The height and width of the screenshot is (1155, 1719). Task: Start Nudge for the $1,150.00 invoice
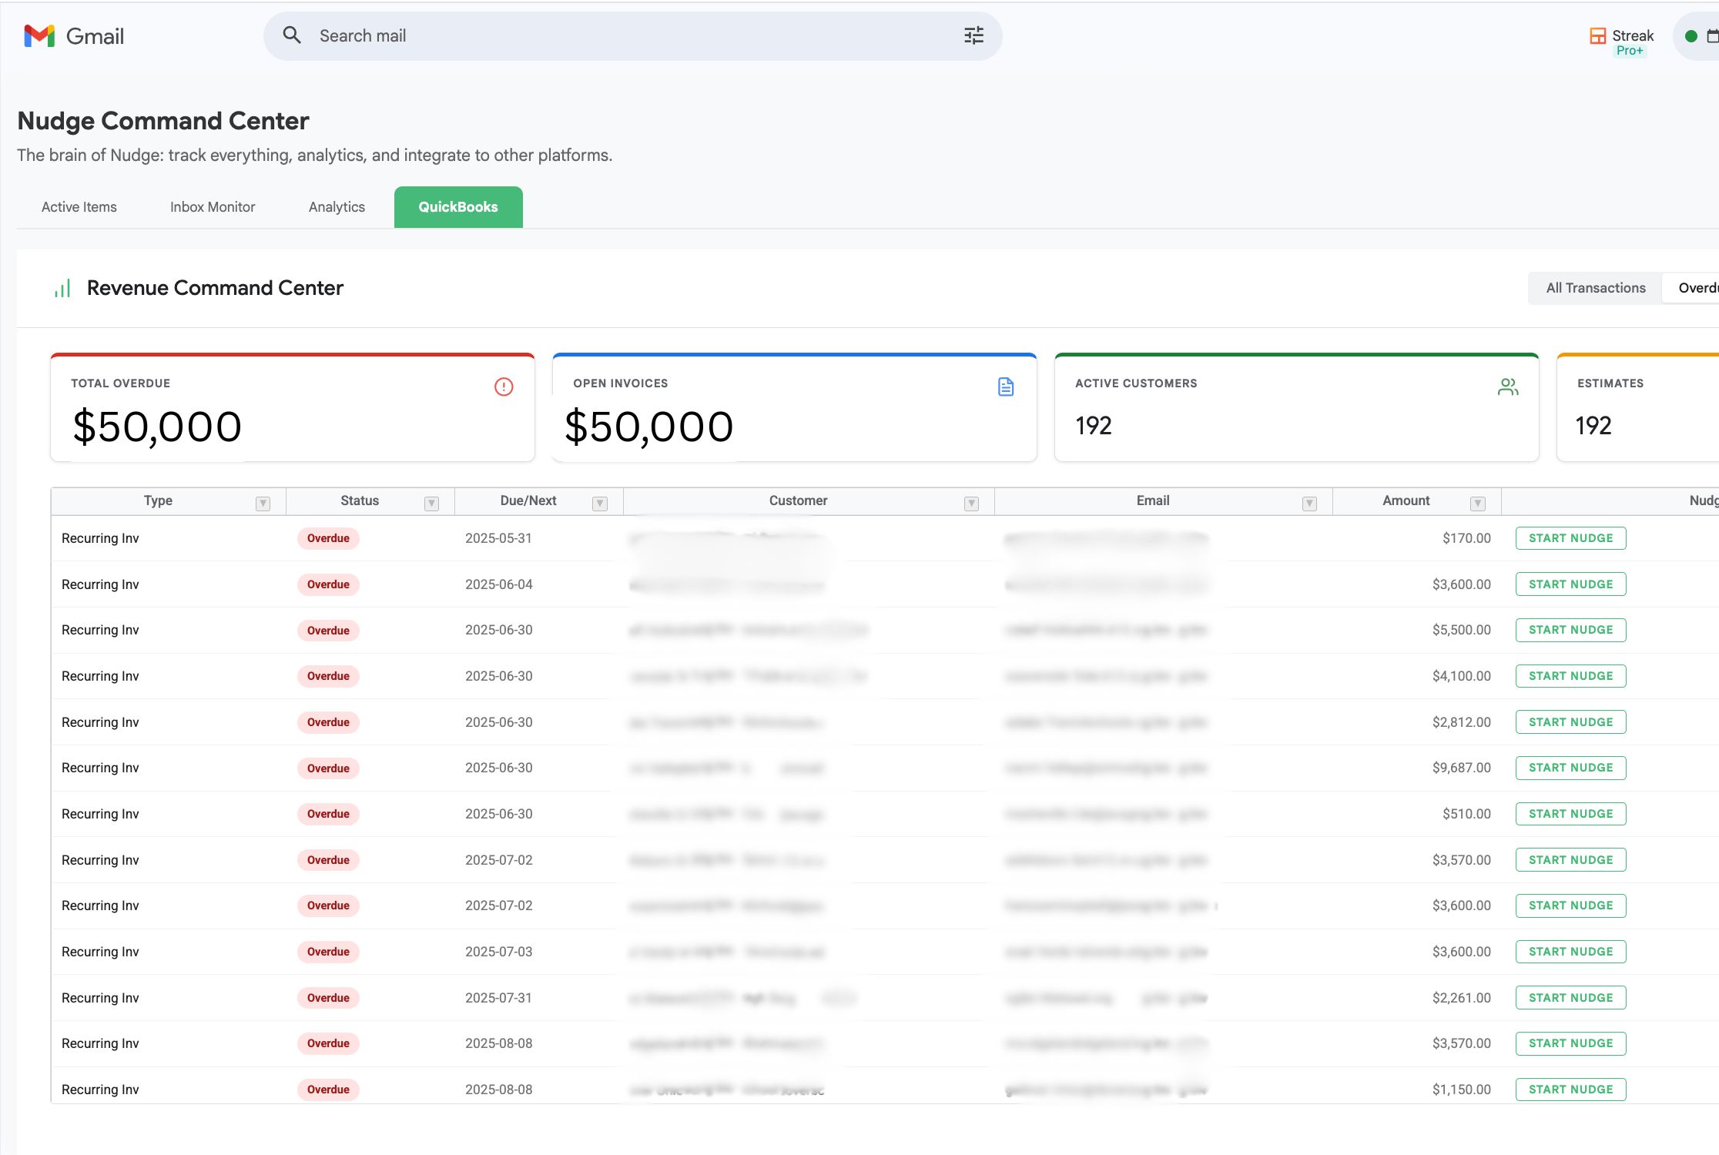coord(1570,1089)
